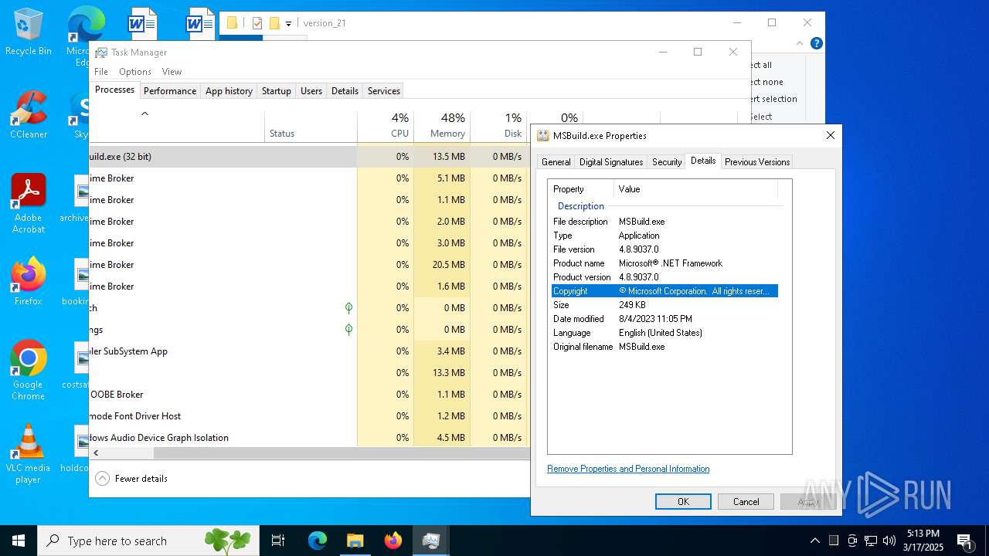Click the Status column header
Viewport: 989px width, 556px height.
coord(311,126)
